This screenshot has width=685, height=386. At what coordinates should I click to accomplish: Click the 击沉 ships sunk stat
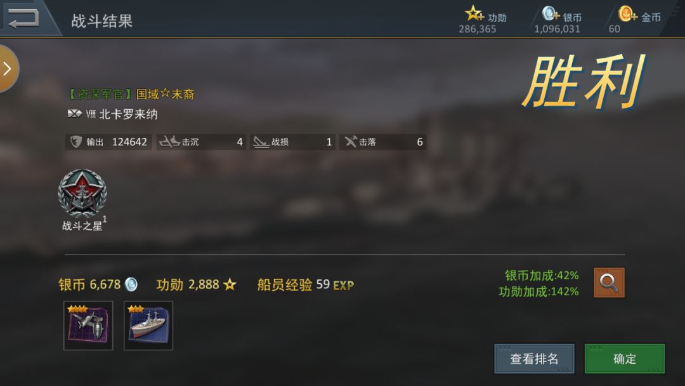pyautogui.click(x=201, y=142)
